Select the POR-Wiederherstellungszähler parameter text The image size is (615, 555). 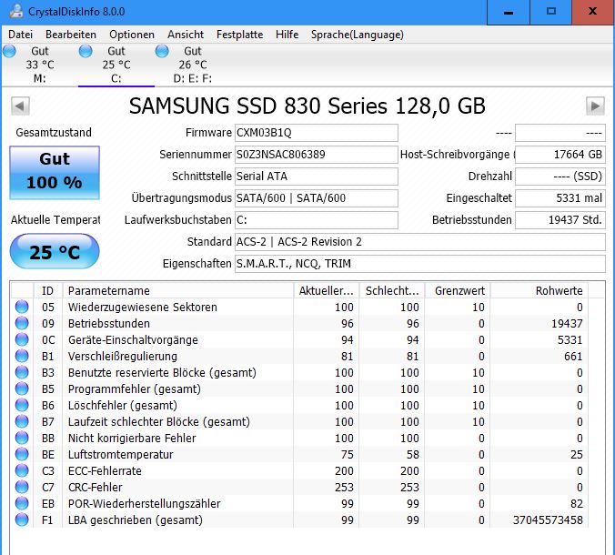coord(144,504)
